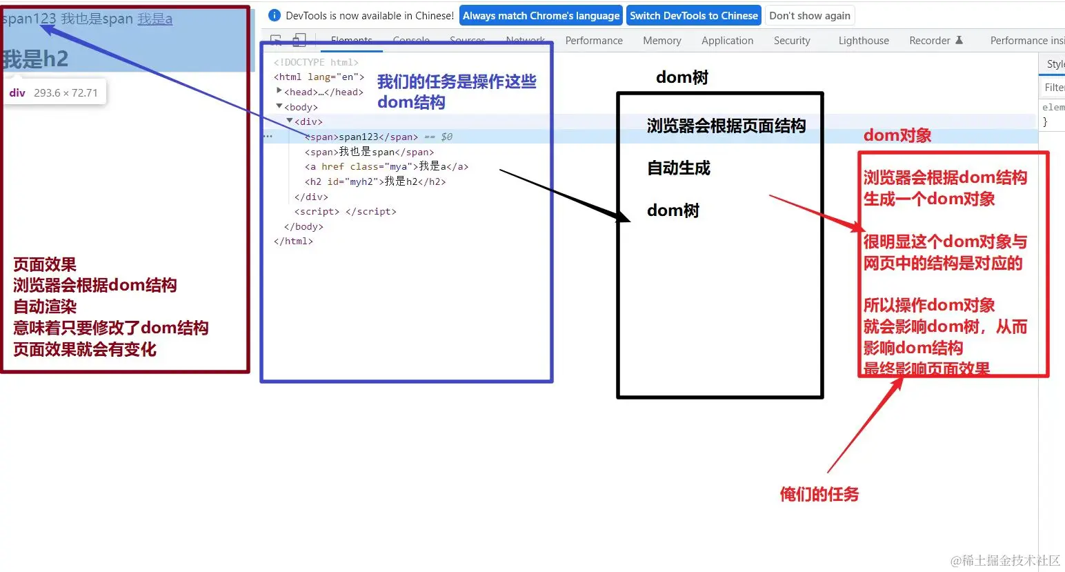Viewport: 1065px width, 572px height.
Task: Open the Elements tab
Action: (x=351, y=40)
